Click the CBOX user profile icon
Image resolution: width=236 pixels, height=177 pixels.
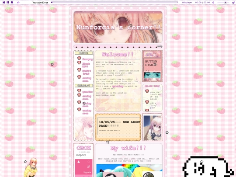point(78,162)
